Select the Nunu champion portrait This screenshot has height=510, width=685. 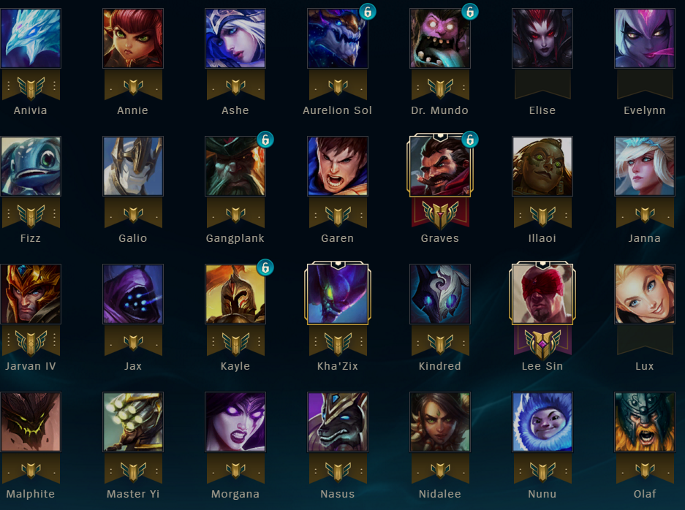pyautogui.click(x=542, y=422)
